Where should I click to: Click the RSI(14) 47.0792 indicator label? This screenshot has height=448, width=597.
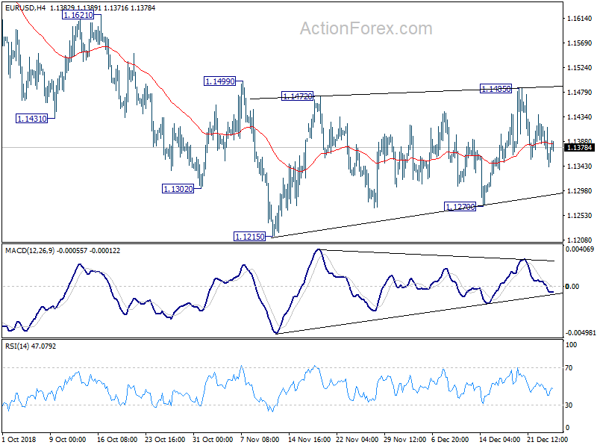pyautogui.click(x=30, y=346)
